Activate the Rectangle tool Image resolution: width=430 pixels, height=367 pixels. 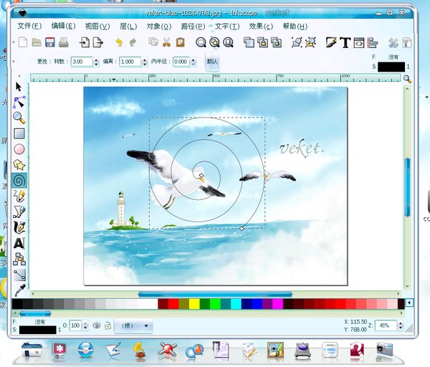tap(19, 133)
